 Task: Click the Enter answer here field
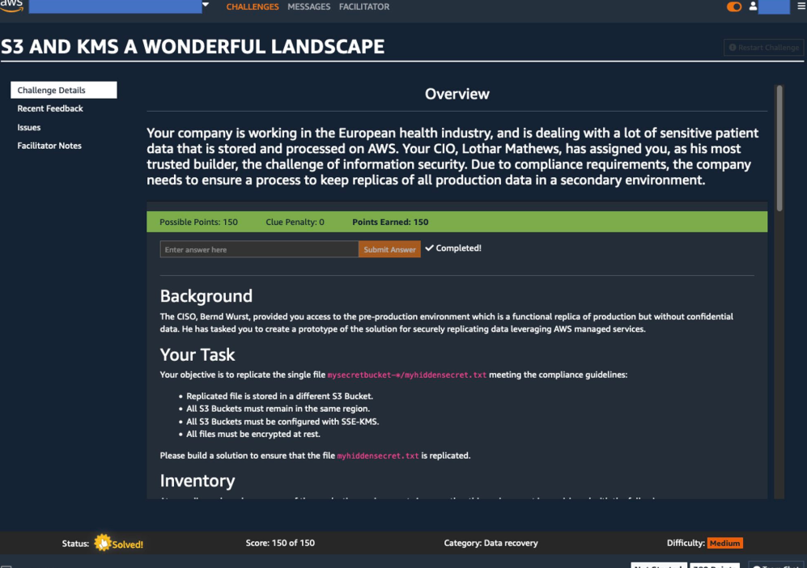coord(259,249)
